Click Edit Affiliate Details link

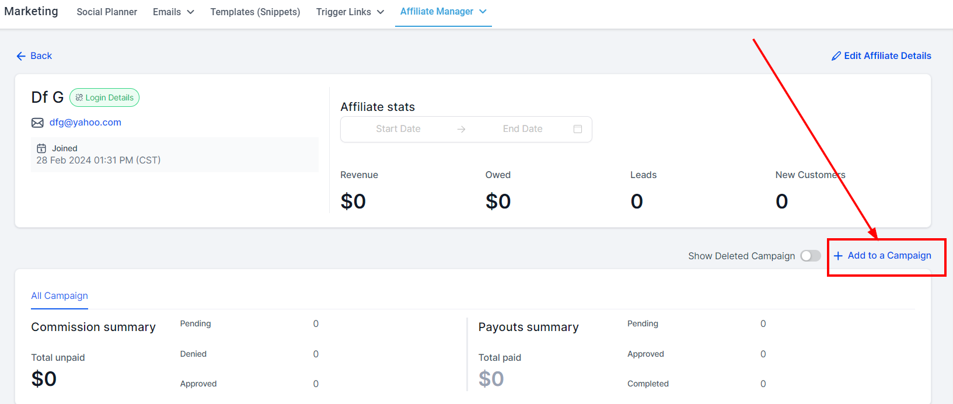click(x=881, y=56)
